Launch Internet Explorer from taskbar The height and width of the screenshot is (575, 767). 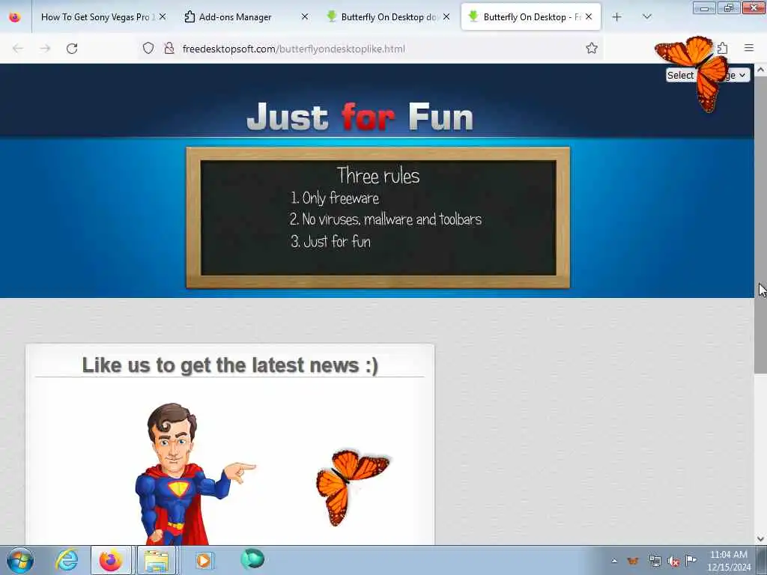(67, 560)
